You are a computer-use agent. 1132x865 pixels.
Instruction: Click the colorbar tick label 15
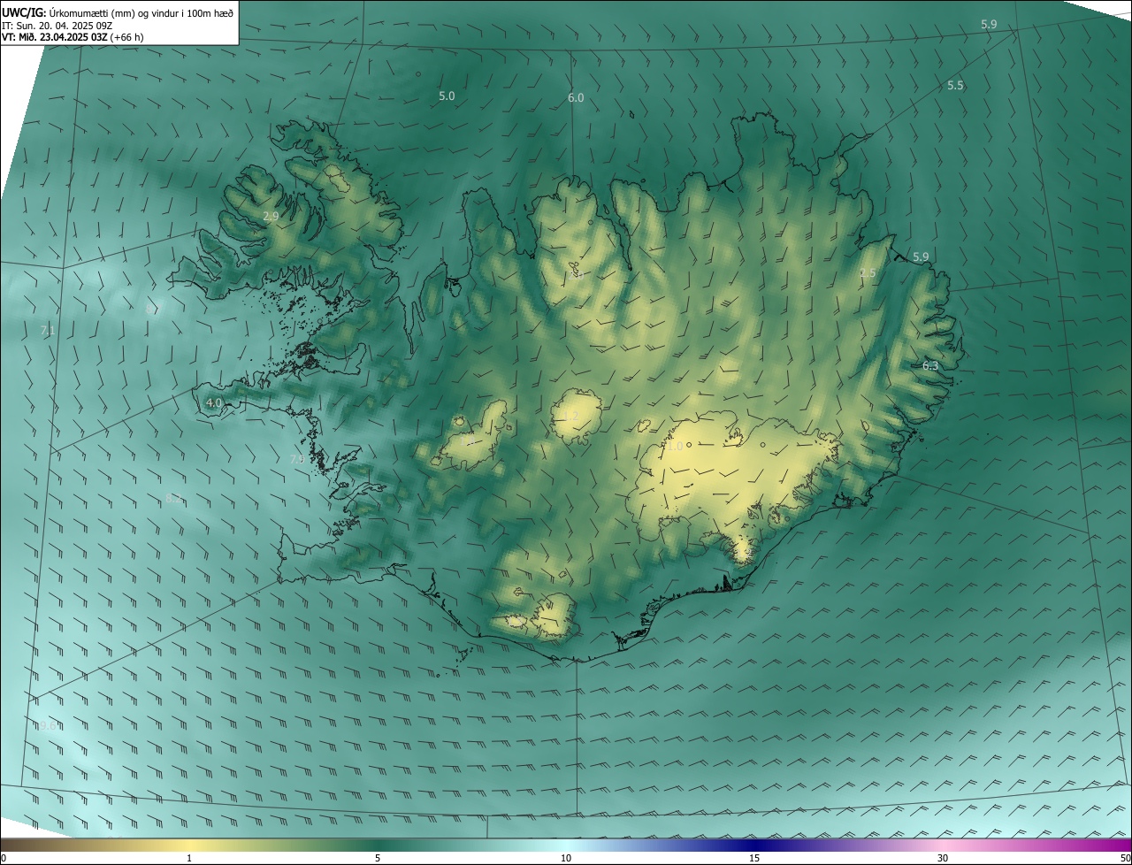(x=754, y=858)
